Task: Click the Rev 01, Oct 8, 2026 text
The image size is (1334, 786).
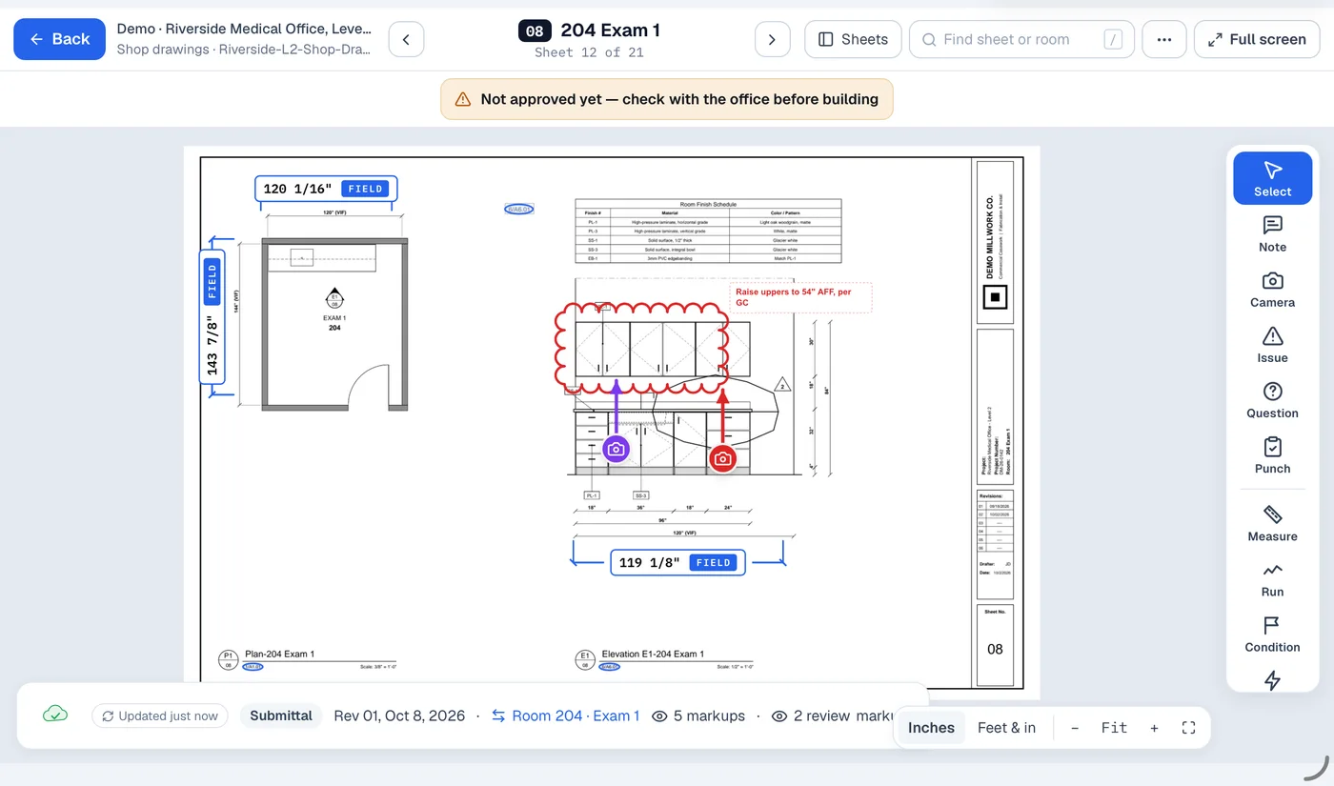Action: point(399,715)
